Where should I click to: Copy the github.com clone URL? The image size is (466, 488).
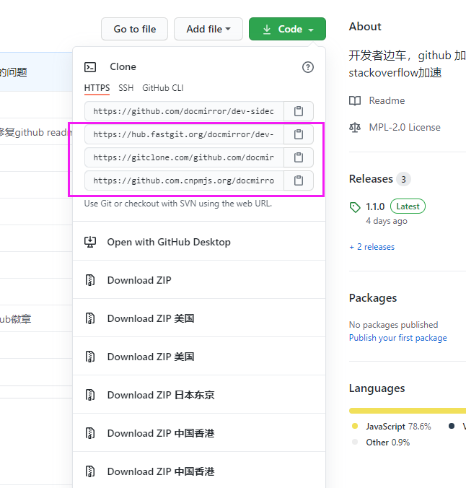click(299, 111)
